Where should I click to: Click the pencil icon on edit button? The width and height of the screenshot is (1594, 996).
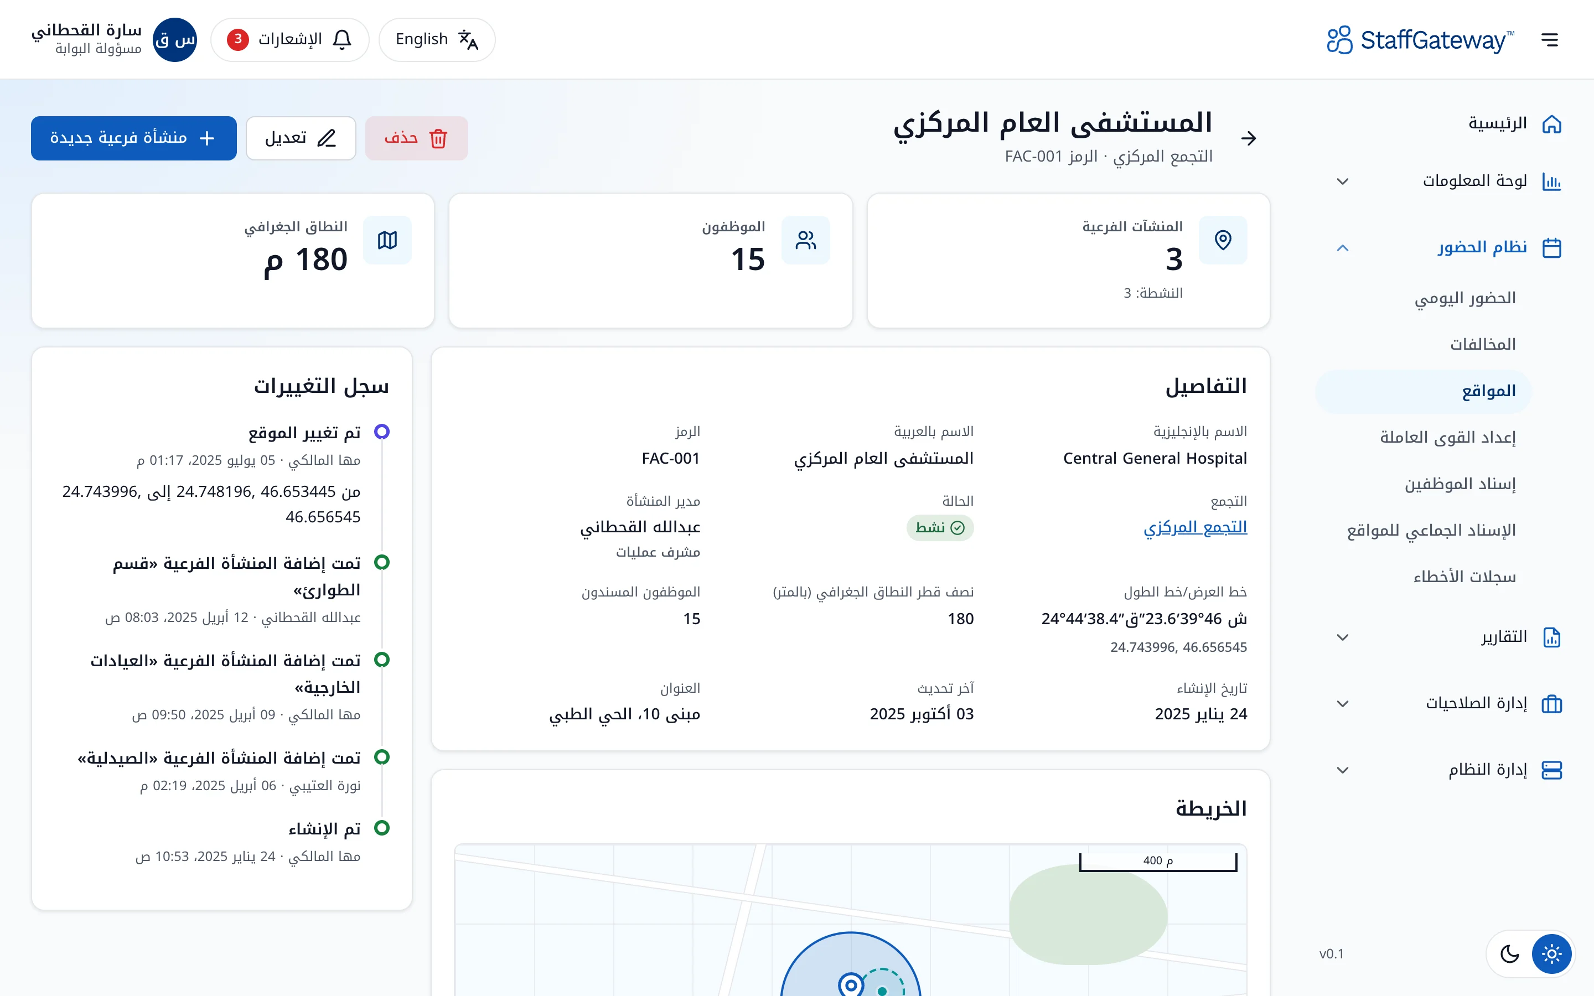click(327, 138)
